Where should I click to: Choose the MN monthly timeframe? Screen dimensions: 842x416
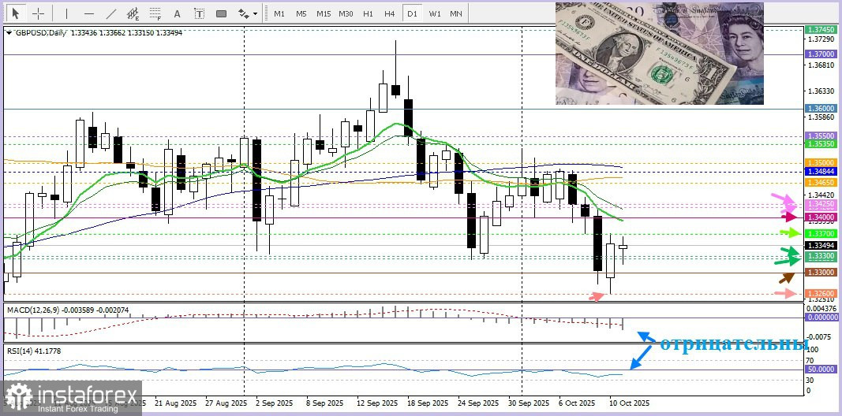[x=456, y=13]
